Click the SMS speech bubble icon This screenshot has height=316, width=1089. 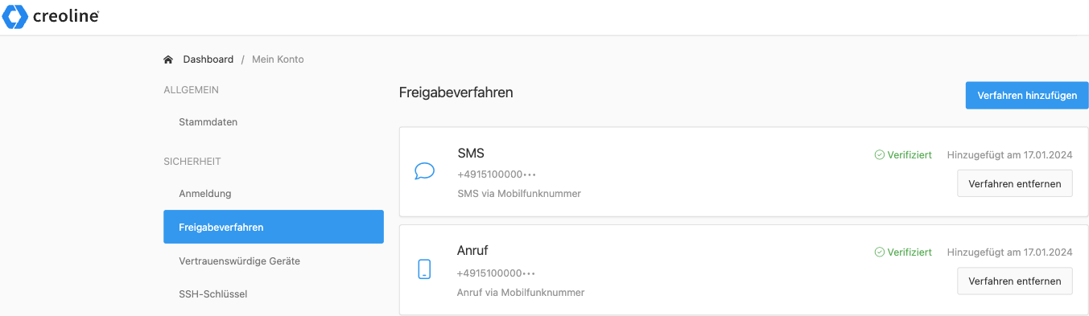tap(424, 171)
